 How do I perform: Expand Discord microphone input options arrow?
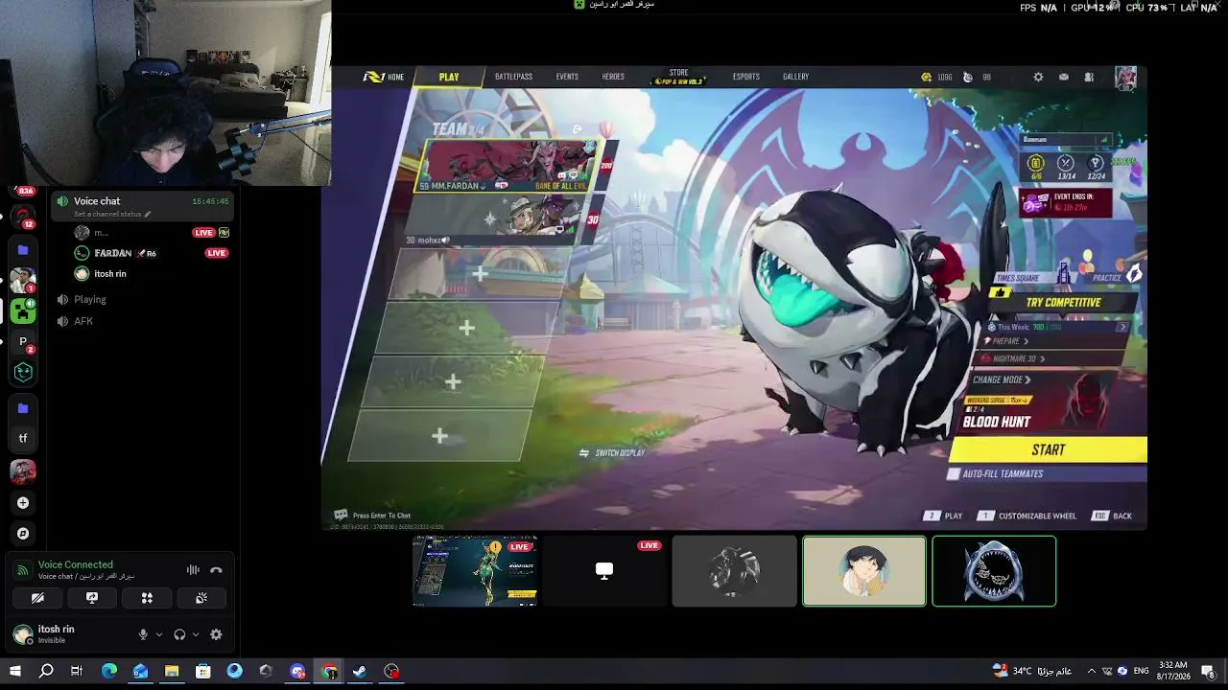coord(158,634)
